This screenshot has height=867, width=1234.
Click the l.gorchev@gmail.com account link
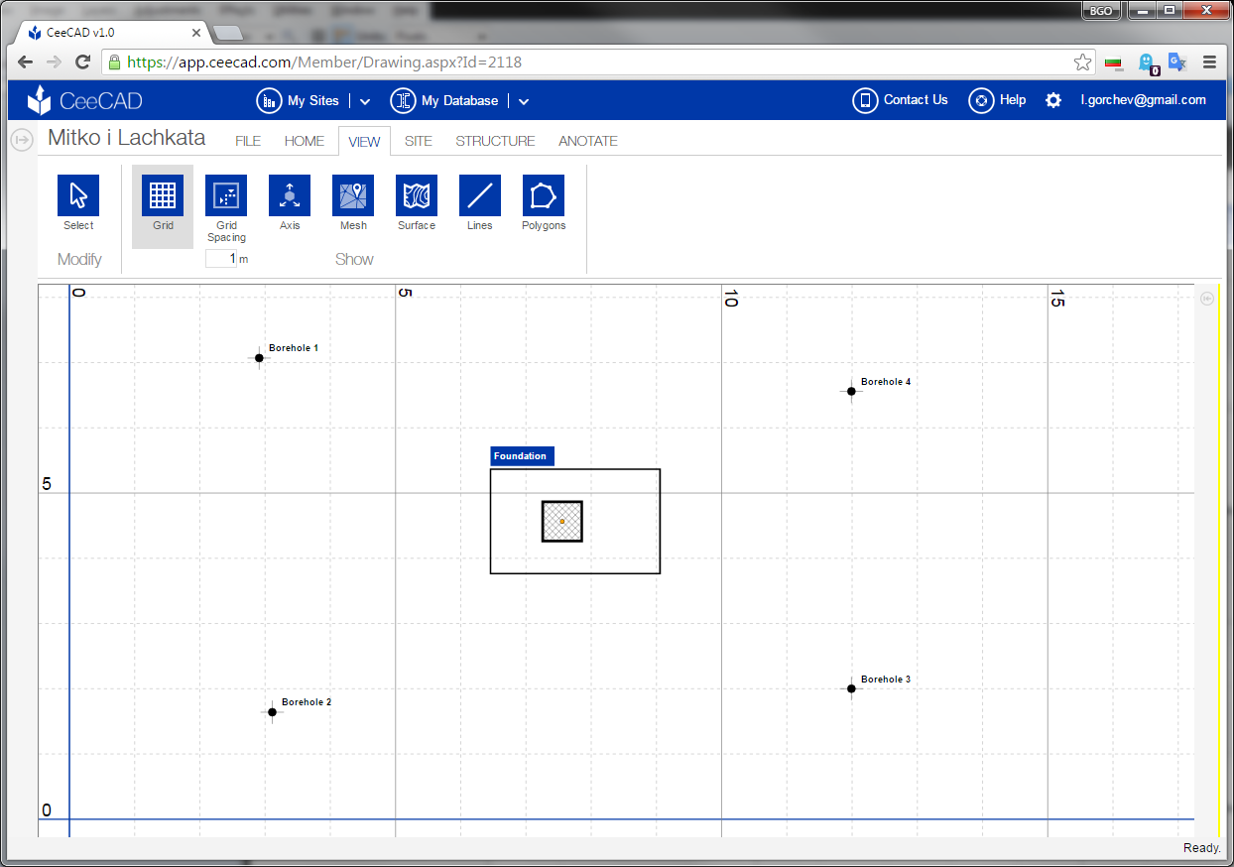click(1144, 100)
